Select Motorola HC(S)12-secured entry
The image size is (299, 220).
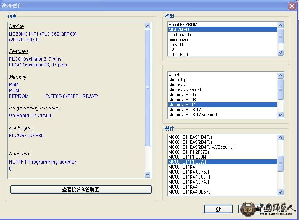pyautogui.click(x=222, y=114)
